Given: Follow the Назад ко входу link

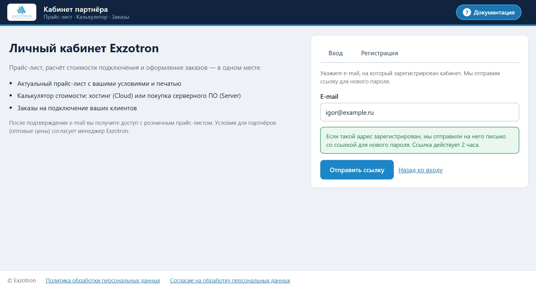Looking at the screenshot, I should (420, 170).
